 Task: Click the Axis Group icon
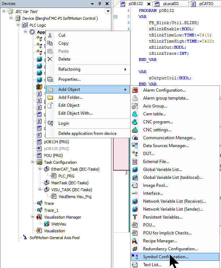(135, 106)
